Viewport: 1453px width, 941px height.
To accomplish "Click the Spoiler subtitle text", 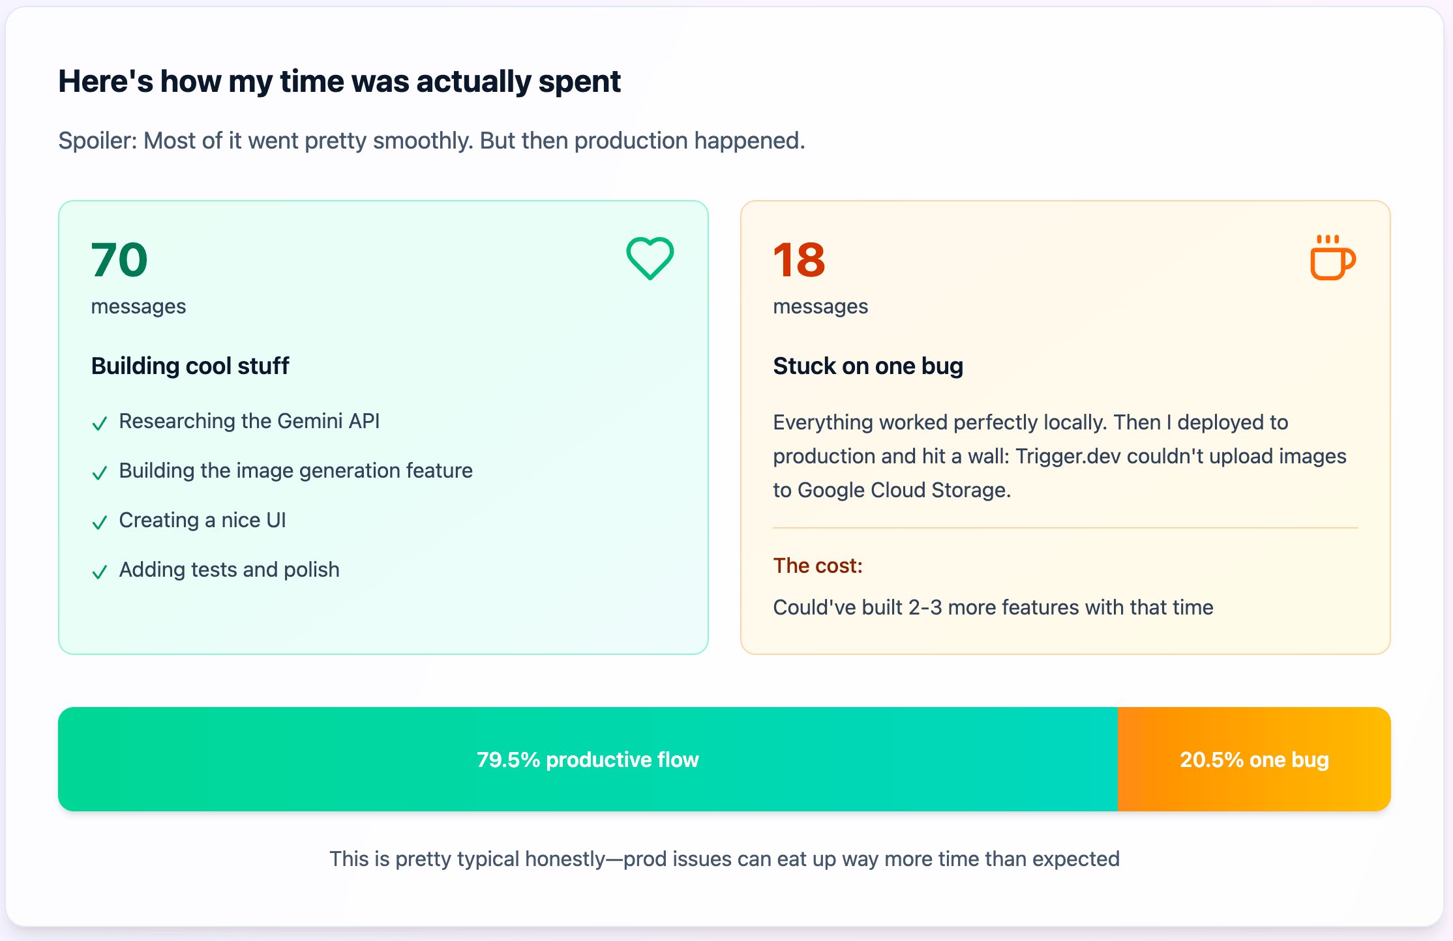I will click(432, 141).
